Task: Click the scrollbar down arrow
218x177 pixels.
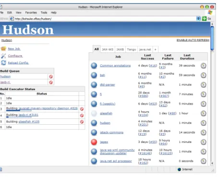Action: (x=212, y=164)
